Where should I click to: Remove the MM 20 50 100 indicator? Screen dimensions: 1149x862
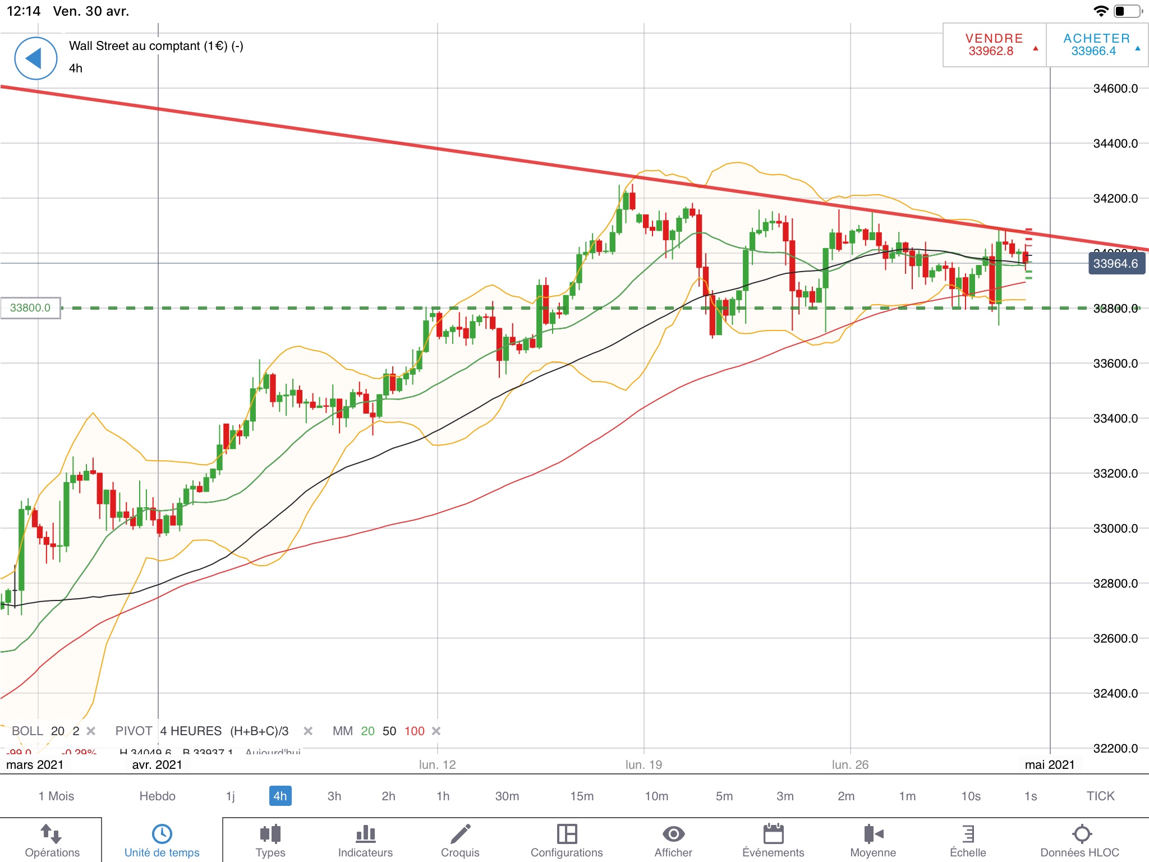(x=436, y=731)
